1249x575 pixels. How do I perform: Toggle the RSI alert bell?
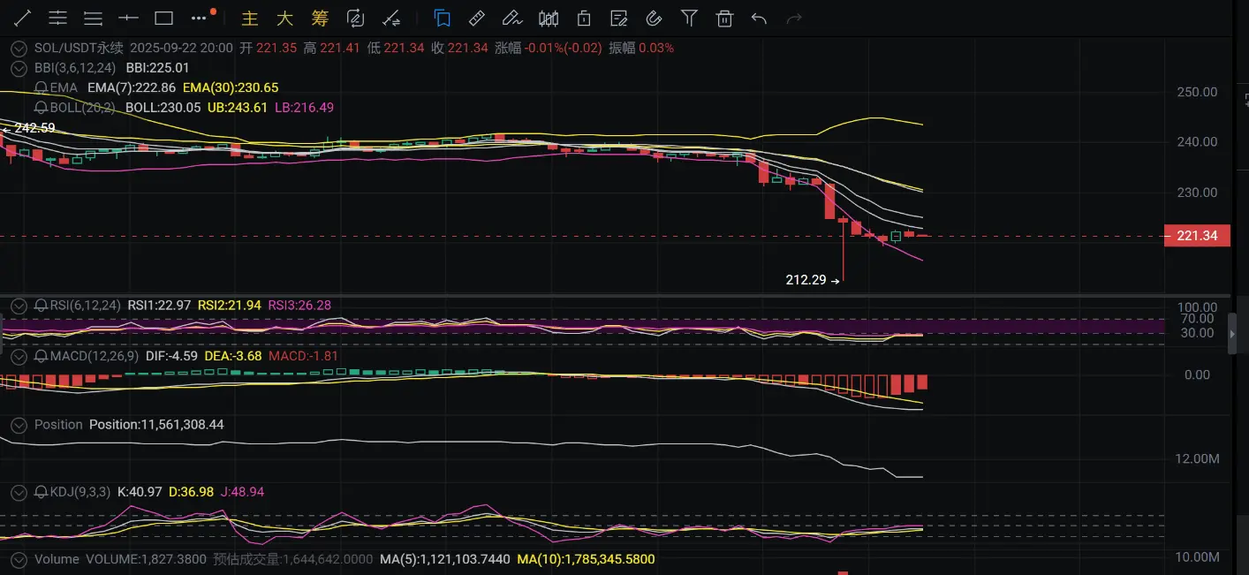[41, 305]
